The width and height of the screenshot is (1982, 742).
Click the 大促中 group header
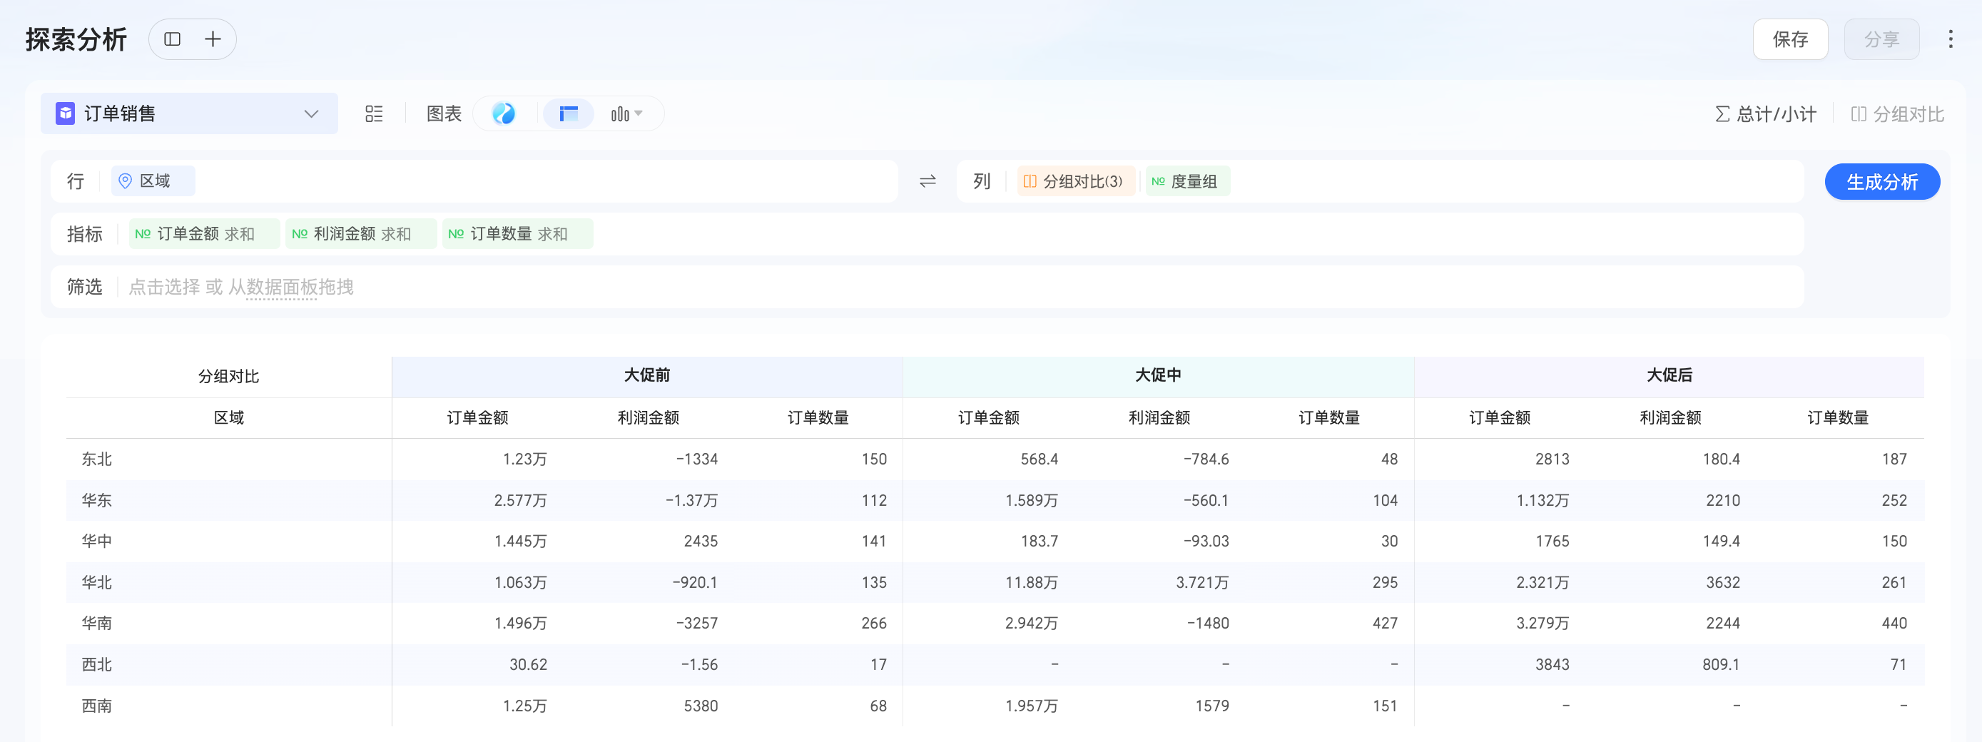tap(1158, 375)
